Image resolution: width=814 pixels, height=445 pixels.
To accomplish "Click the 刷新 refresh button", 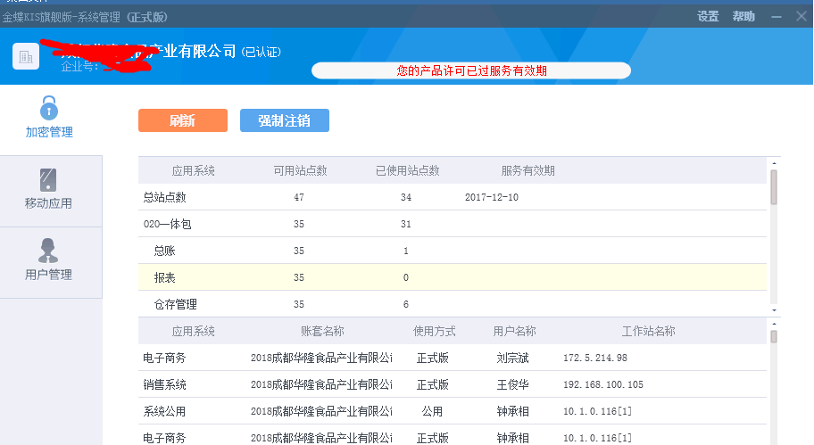I will 183,120.
